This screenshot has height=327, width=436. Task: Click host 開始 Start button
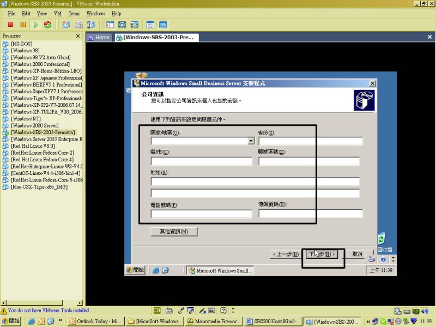pos(10,321)
